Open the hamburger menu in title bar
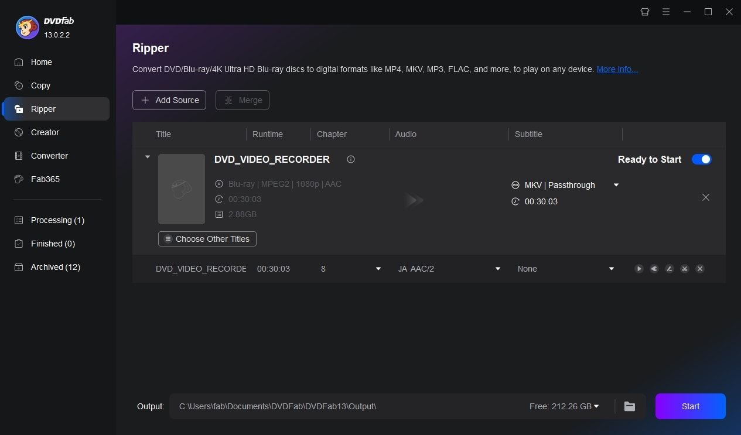Image resolution: width=741 pixels, height=435 pixels. coord(666,12)
